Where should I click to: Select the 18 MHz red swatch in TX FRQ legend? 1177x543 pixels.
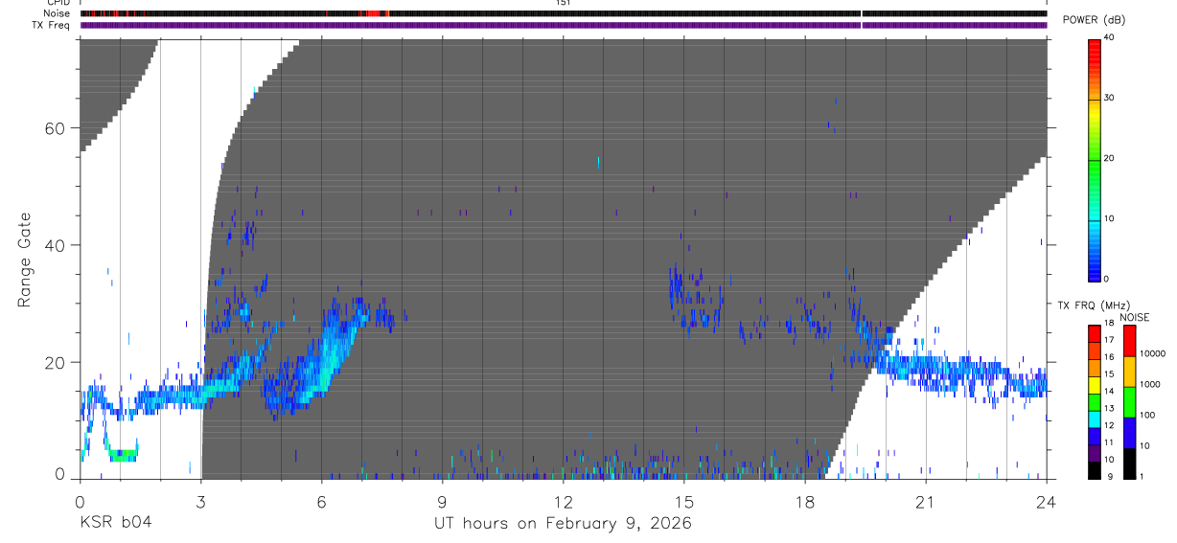(1094, 331)
